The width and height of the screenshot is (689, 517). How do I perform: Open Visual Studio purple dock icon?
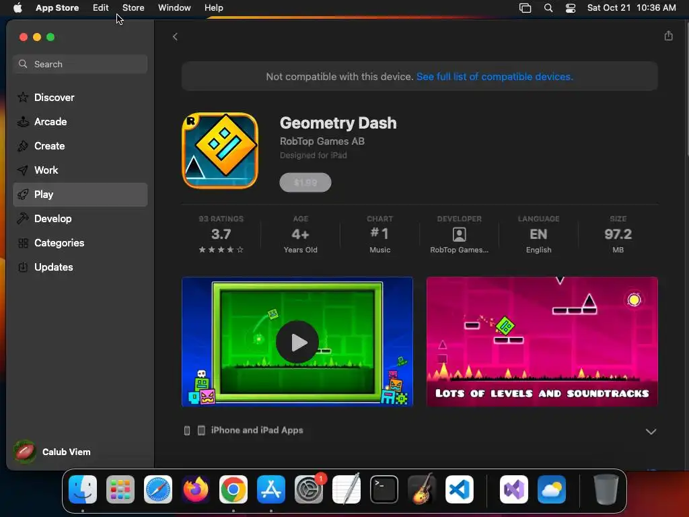click(x=513, y=489)
